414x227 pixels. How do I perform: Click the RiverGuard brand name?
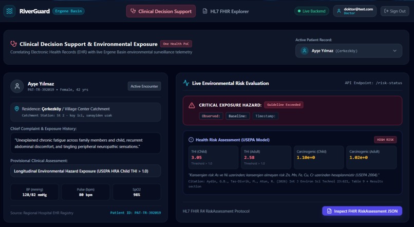pos(34,11)
